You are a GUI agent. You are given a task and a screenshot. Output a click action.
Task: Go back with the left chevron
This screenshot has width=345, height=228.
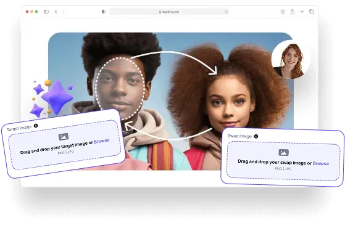click(56, 12)
